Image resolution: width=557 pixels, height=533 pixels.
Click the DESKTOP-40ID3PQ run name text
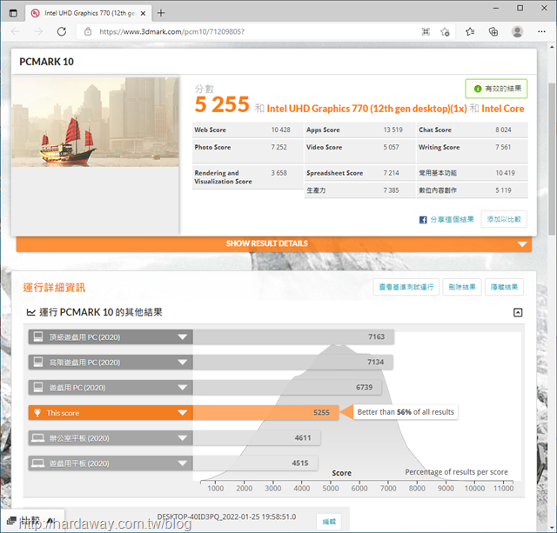pos(226,516)
